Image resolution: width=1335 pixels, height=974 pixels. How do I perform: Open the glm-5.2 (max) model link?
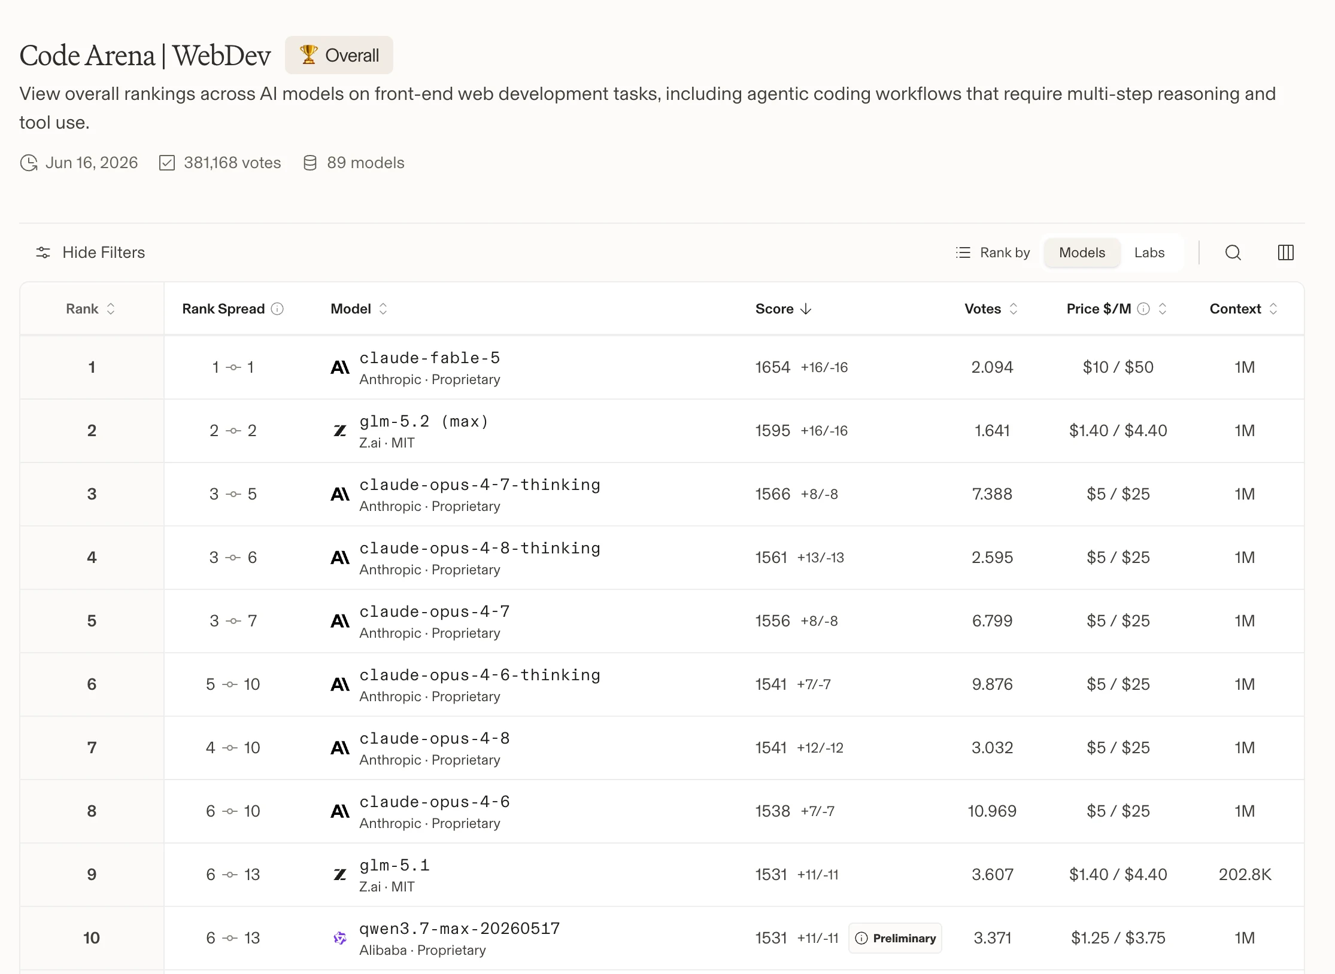coord(424,421)
